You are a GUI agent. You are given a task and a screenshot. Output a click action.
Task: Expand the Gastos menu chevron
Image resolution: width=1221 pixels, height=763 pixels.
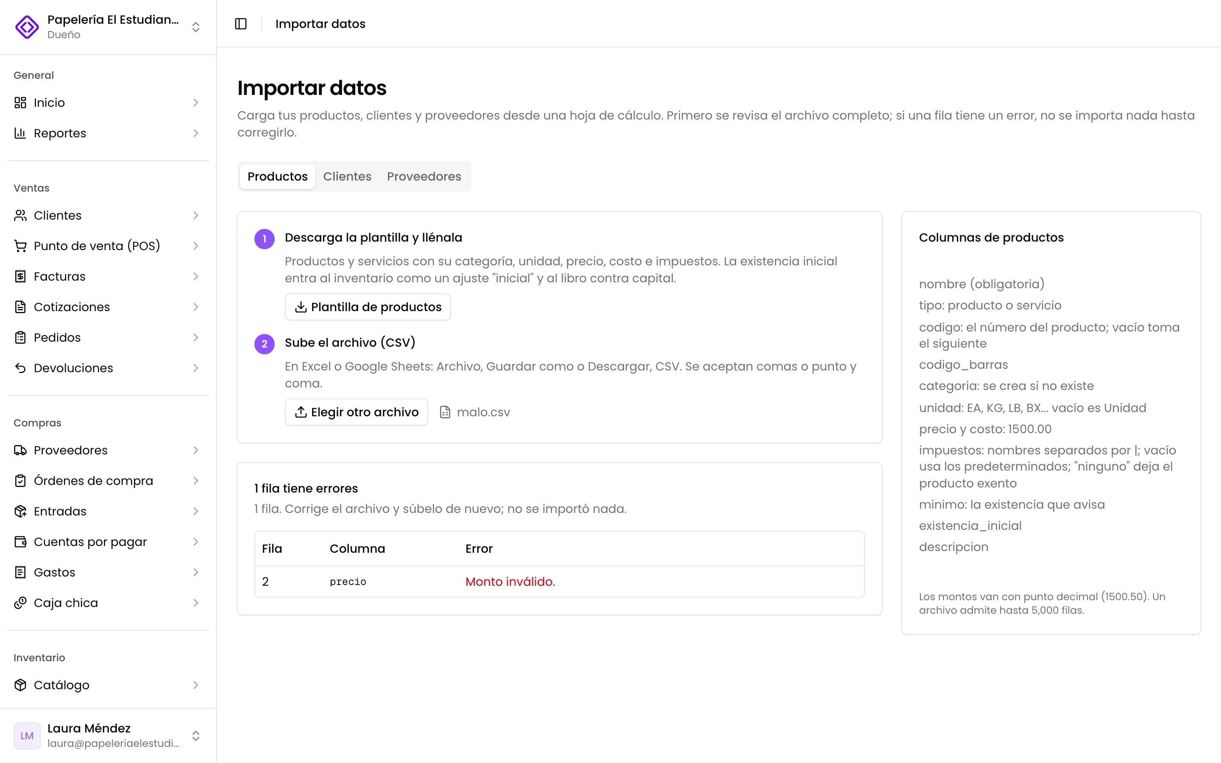pos(196,572)
